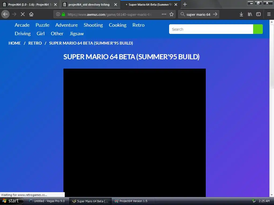This screenshot has height=205, width=274.
Task: Open the Shooting category
Action: [93, 25]
